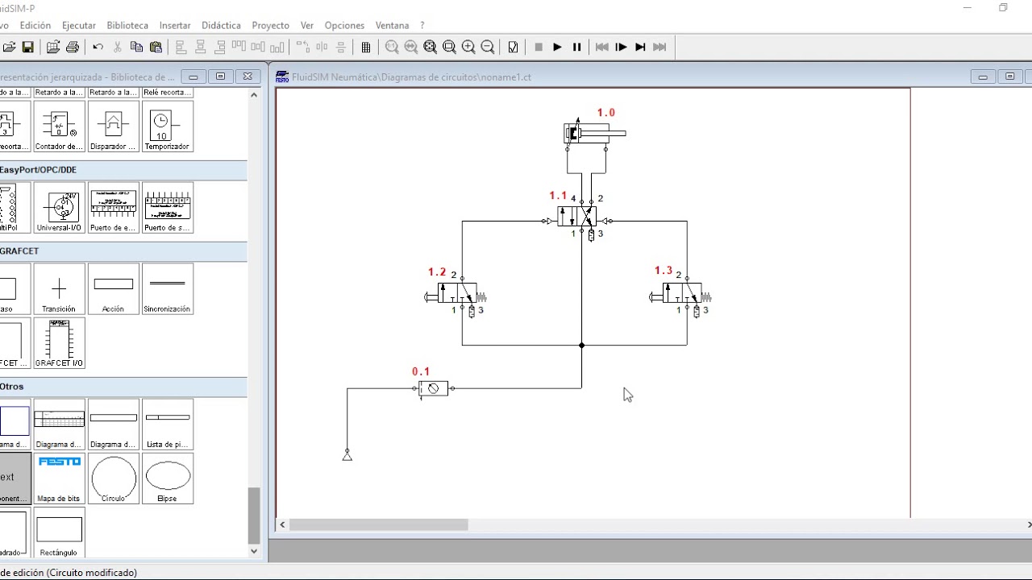Open the Edición menu
1032x580 pixels.
35,25
